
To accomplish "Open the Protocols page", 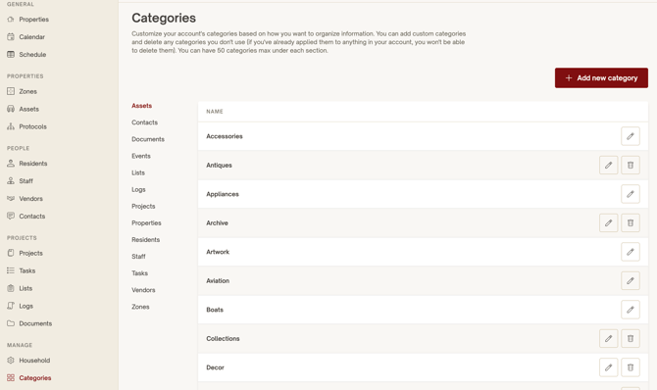I will (26, 126).
